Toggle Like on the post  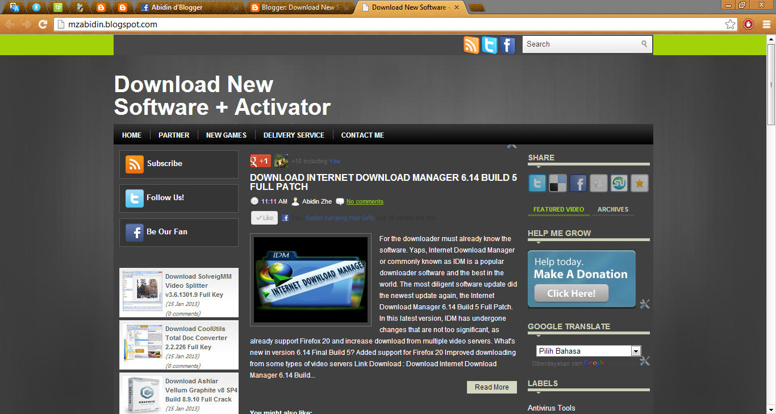pos(264,217)
